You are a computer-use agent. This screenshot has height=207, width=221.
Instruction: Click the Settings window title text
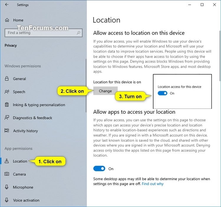[23, 5]
